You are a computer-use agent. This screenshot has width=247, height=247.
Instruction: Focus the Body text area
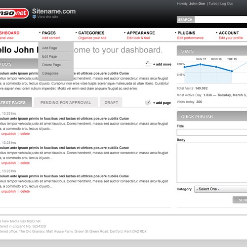[212, 163]
